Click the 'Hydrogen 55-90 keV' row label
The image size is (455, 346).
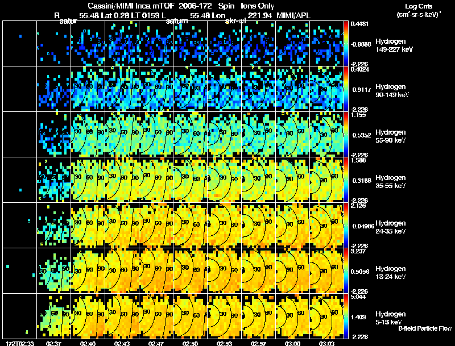(x=391, y=136)
